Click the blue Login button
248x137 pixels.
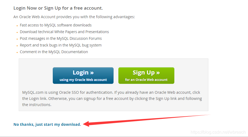[83, 76]
